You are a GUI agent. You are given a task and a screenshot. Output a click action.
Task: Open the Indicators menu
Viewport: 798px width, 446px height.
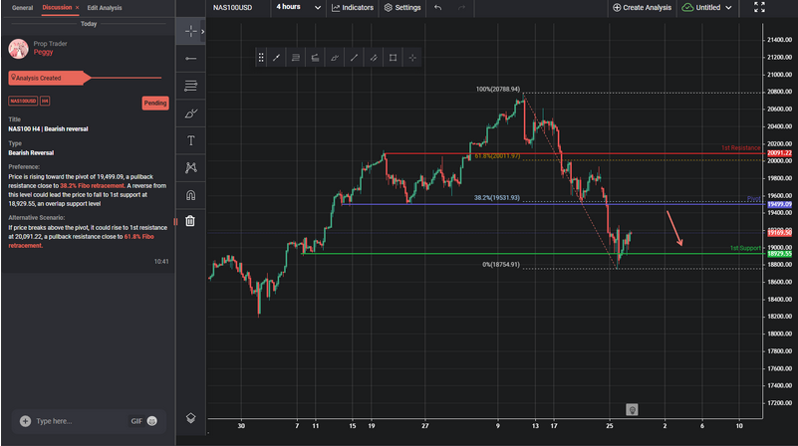point(353,8)
